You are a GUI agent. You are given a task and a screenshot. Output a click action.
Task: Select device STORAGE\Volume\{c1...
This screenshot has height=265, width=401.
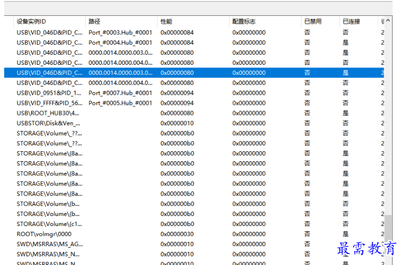click(x=49, y=224)
